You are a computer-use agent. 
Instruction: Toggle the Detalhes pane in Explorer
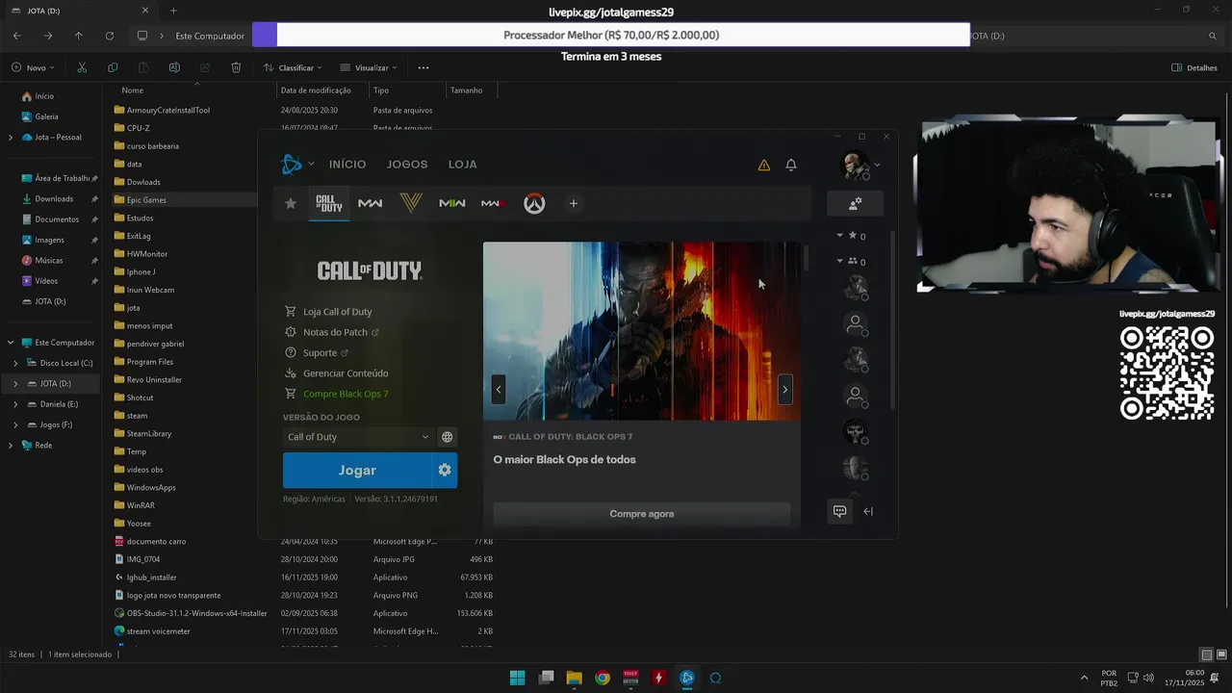tap(1194, 67)
